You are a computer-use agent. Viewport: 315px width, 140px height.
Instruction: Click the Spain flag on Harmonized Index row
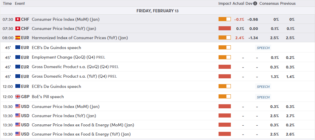18,38
